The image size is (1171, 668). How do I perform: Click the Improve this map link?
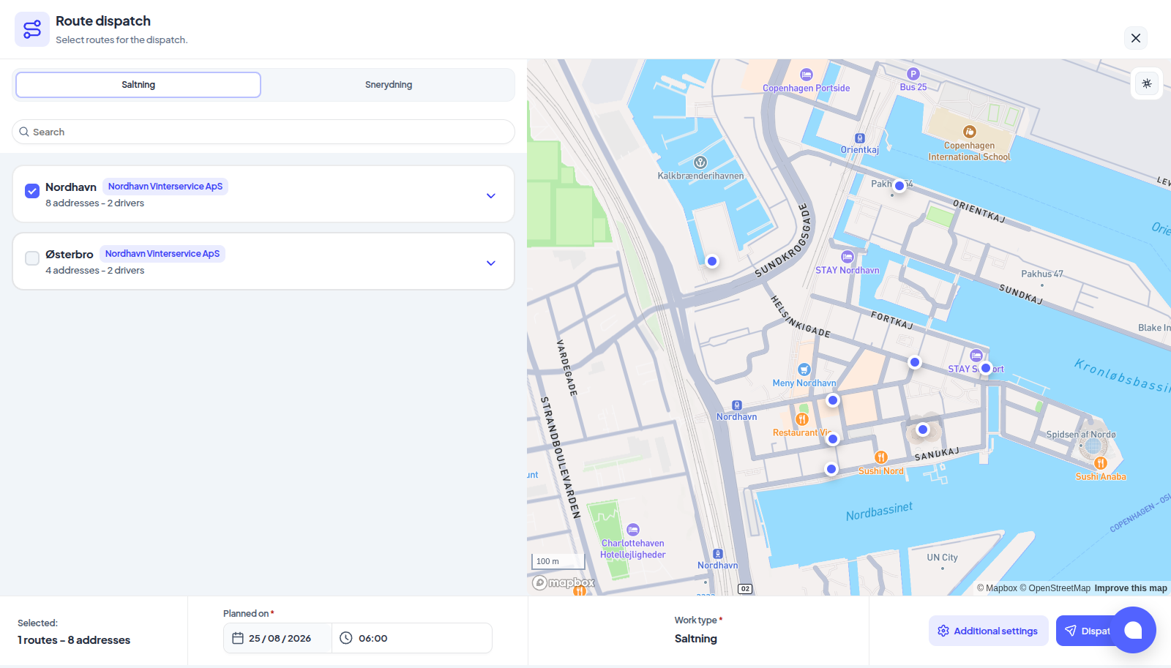(1131, 588)
